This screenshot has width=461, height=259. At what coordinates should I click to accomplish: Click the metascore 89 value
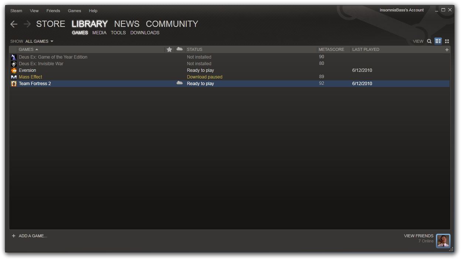click(321, 77)
